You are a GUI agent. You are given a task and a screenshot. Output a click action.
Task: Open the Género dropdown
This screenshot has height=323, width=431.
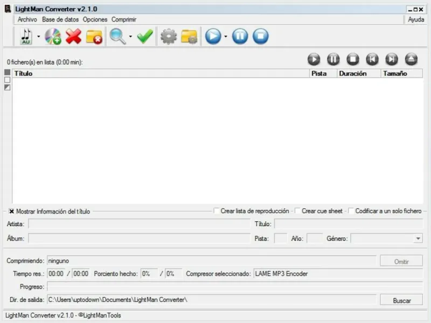pos(418,238)
